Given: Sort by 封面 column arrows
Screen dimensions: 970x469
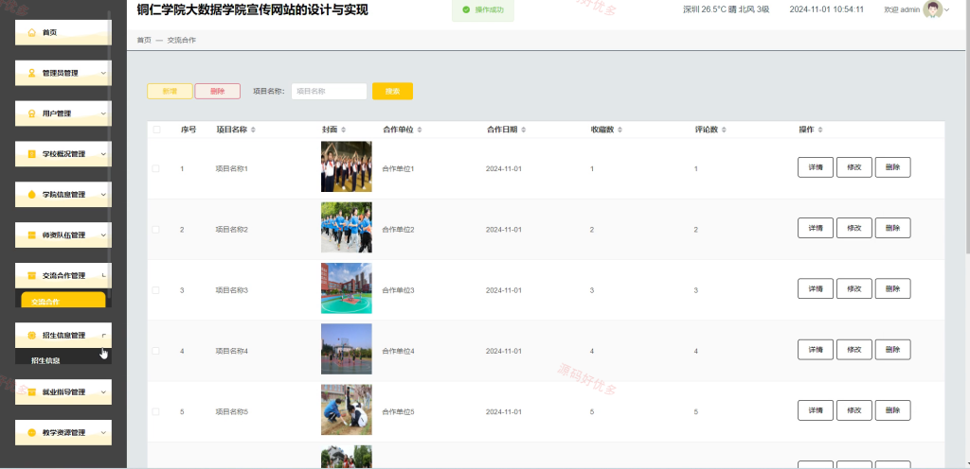Looking at the screenshot, I should coord(343,130).
